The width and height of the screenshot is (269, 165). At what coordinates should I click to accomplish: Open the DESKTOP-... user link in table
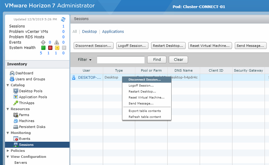pos(89,77)
